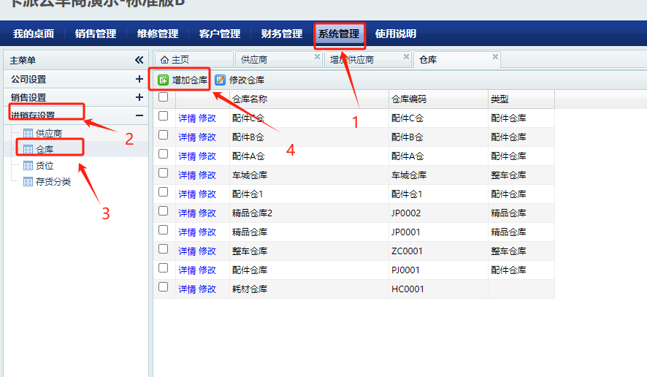Open 详情 link for 精品仓库2
Image resolution: width=647 pixels, height=377 pixels.
[187, 213]
